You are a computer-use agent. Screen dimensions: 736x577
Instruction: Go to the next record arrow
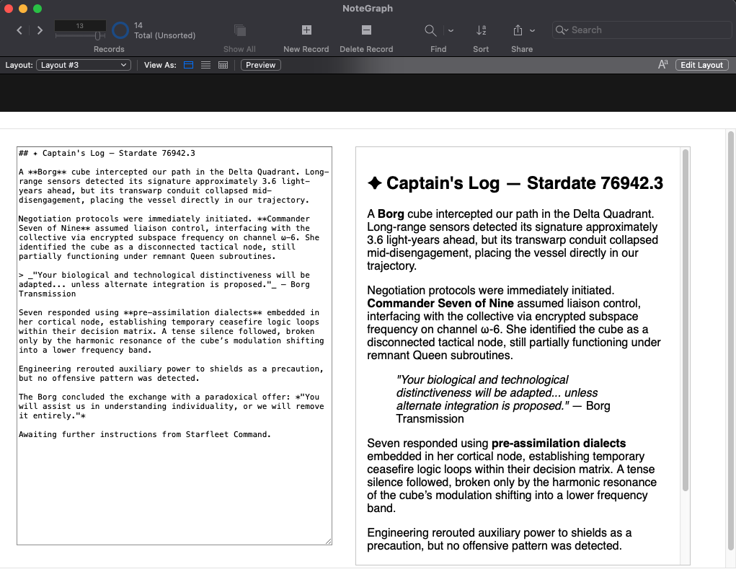pyautogui.click(x=40, y=30)
